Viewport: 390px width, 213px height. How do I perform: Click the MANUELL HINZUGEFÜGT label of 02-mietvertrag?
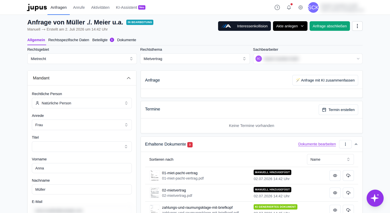point(272,190)
